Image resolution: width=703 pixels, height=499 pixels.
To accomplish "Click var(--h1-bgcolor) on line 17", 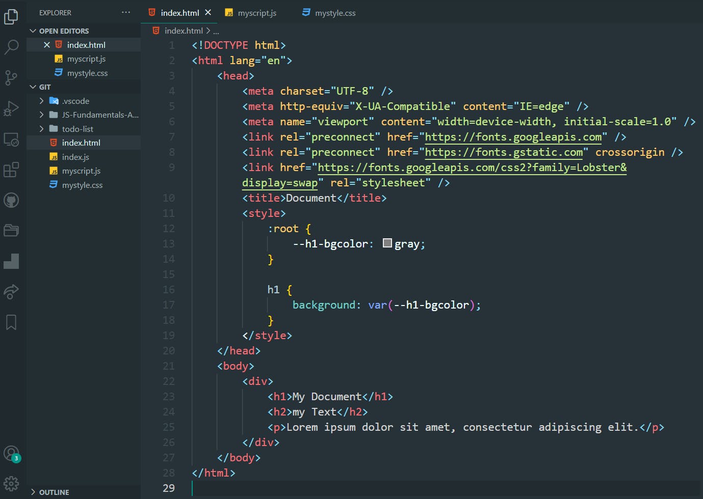I will [x=422, y=305].
